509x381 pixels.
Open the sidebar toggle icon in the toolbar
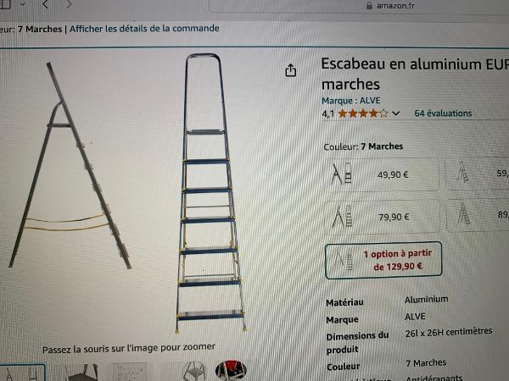pyautogui.click(x=6, y=4)
